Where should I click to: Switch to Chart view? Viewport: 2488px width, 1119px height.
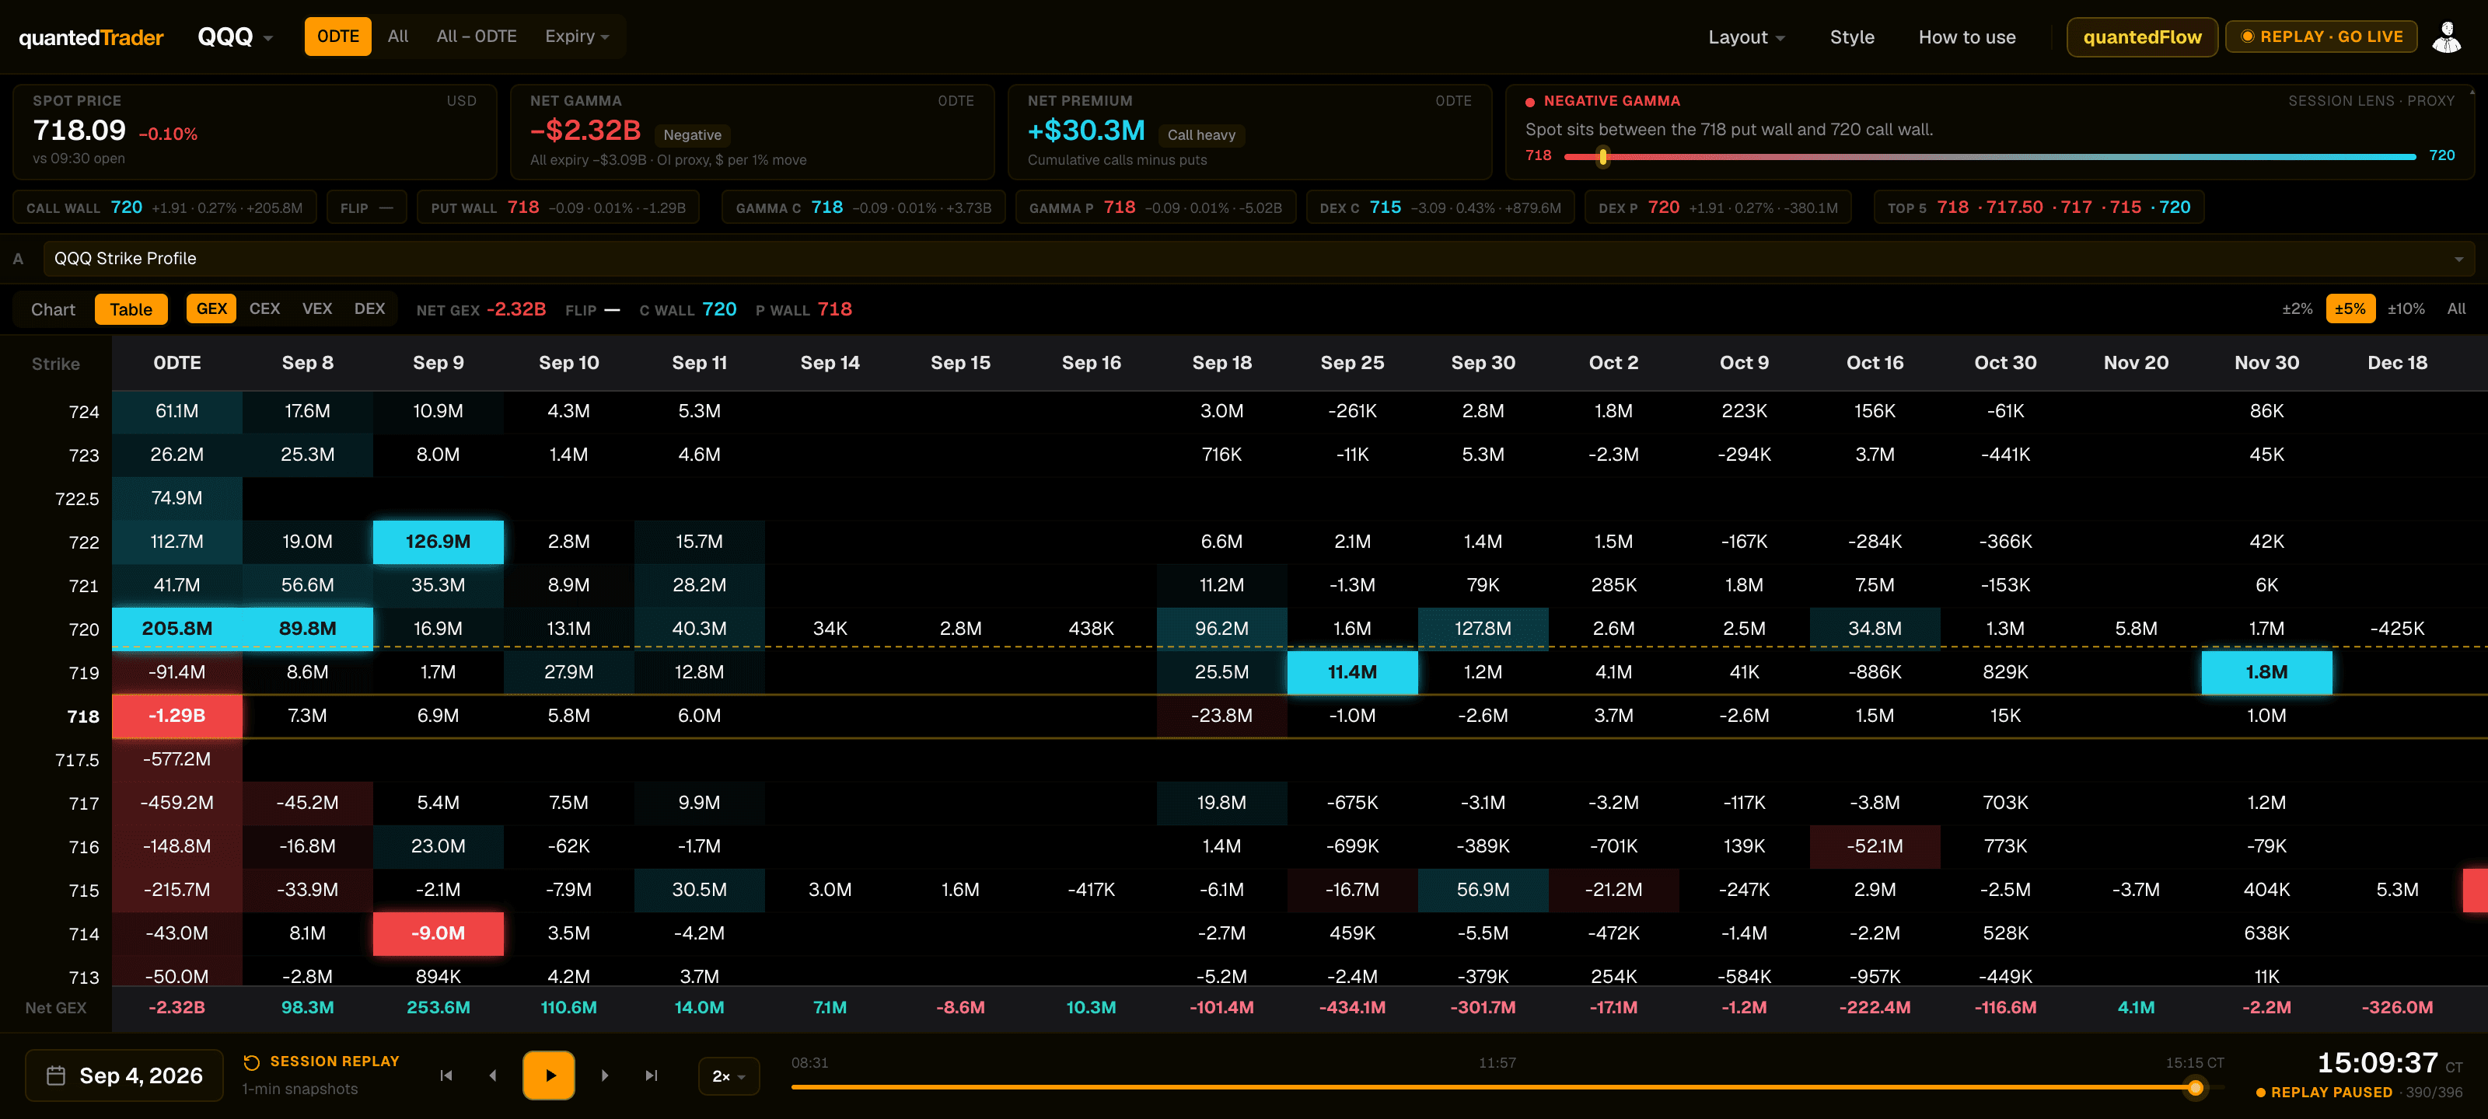tap(53, 310)
